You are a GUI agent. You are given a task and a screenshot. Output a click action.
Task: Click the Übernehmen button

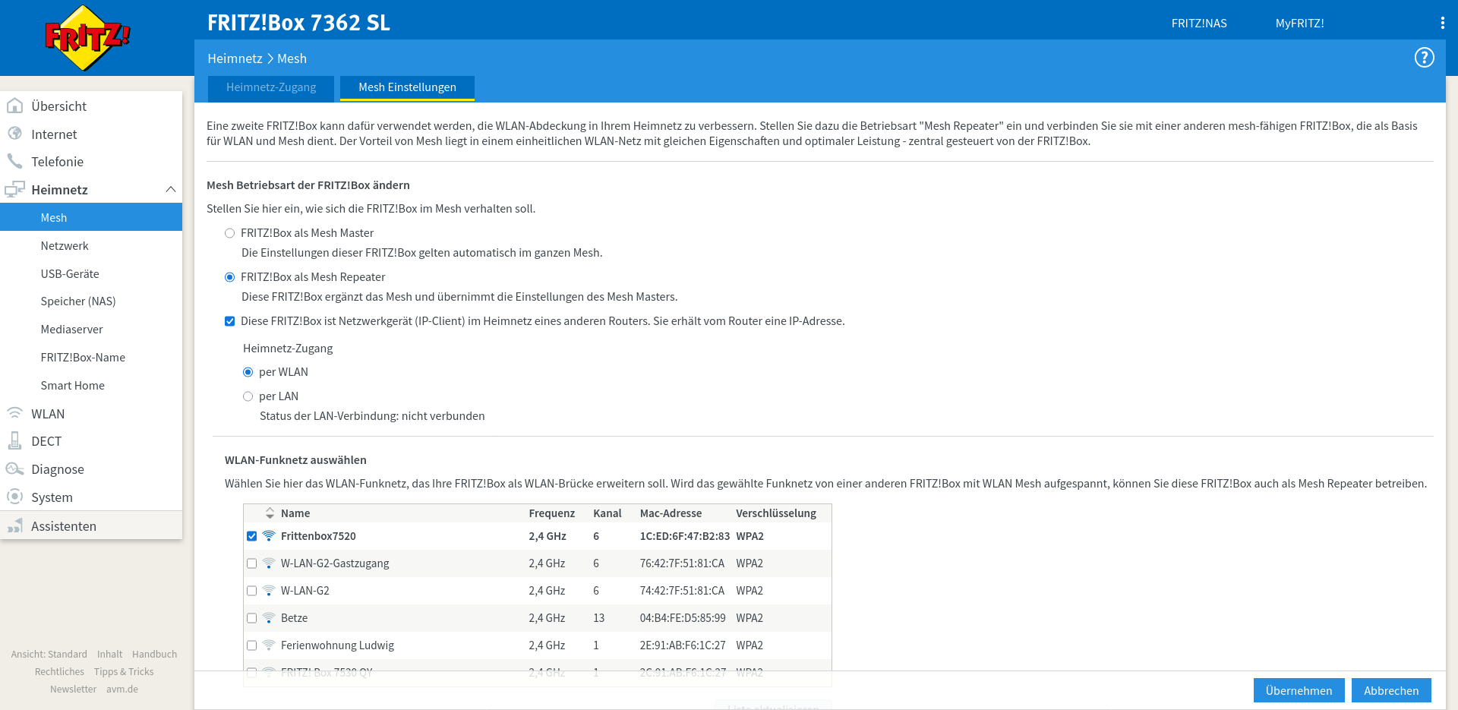[1299, 690]
